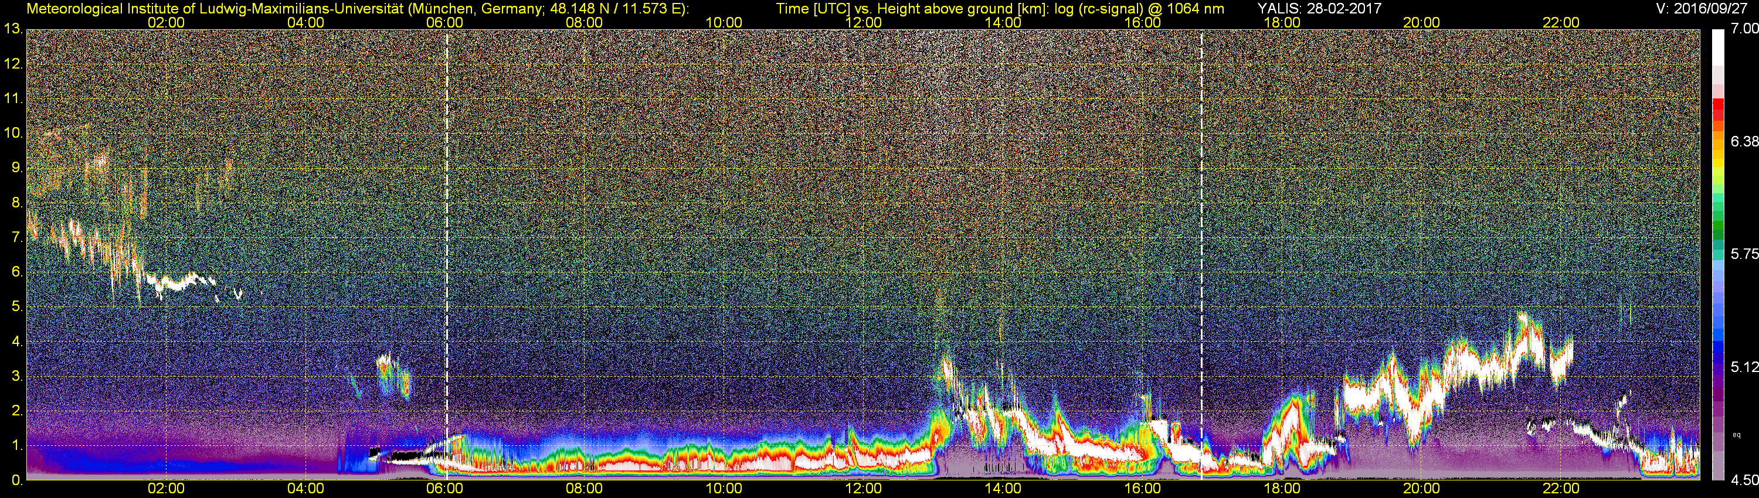
Task: Click the white dashed vertical line at 06:00
Action: [447, 254]
